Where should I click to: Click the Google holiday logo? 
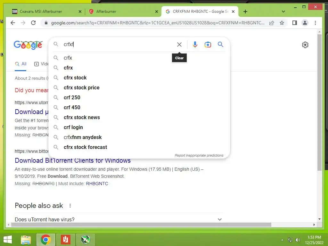tap(28, 45)
